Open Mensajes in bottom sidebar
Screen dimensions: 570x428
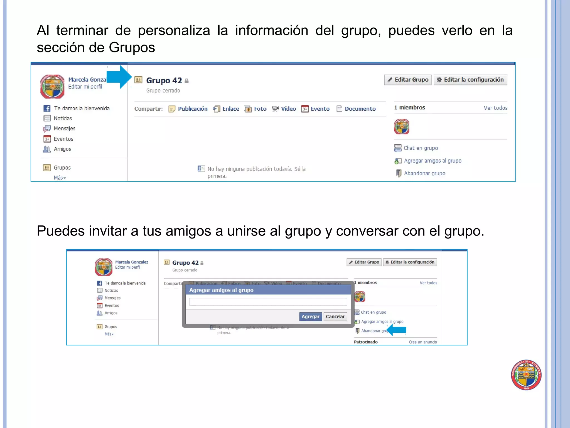tap(112, 298)
